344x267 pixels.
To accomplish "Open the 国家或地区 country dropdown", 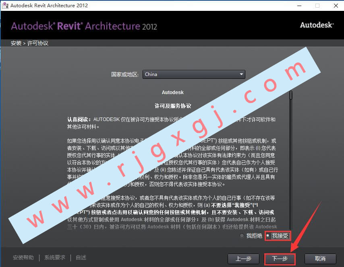I will click(x=194, y=74).
